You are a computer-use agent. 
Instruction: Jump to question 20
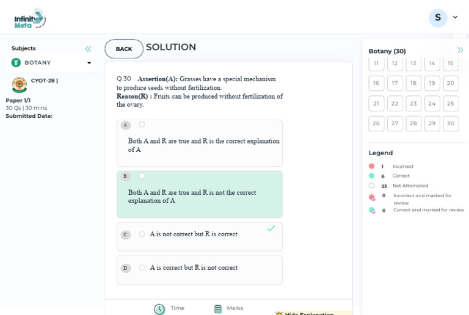(451, 83)
